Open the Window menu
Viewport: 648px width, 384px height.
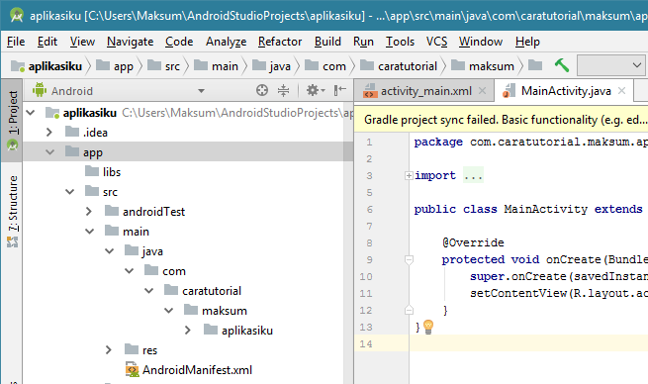click(481, 42)
